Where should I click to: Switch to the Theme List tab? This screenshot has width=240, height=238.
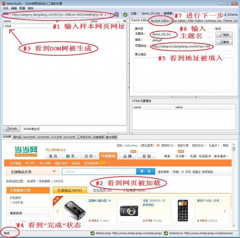[230, 21]
